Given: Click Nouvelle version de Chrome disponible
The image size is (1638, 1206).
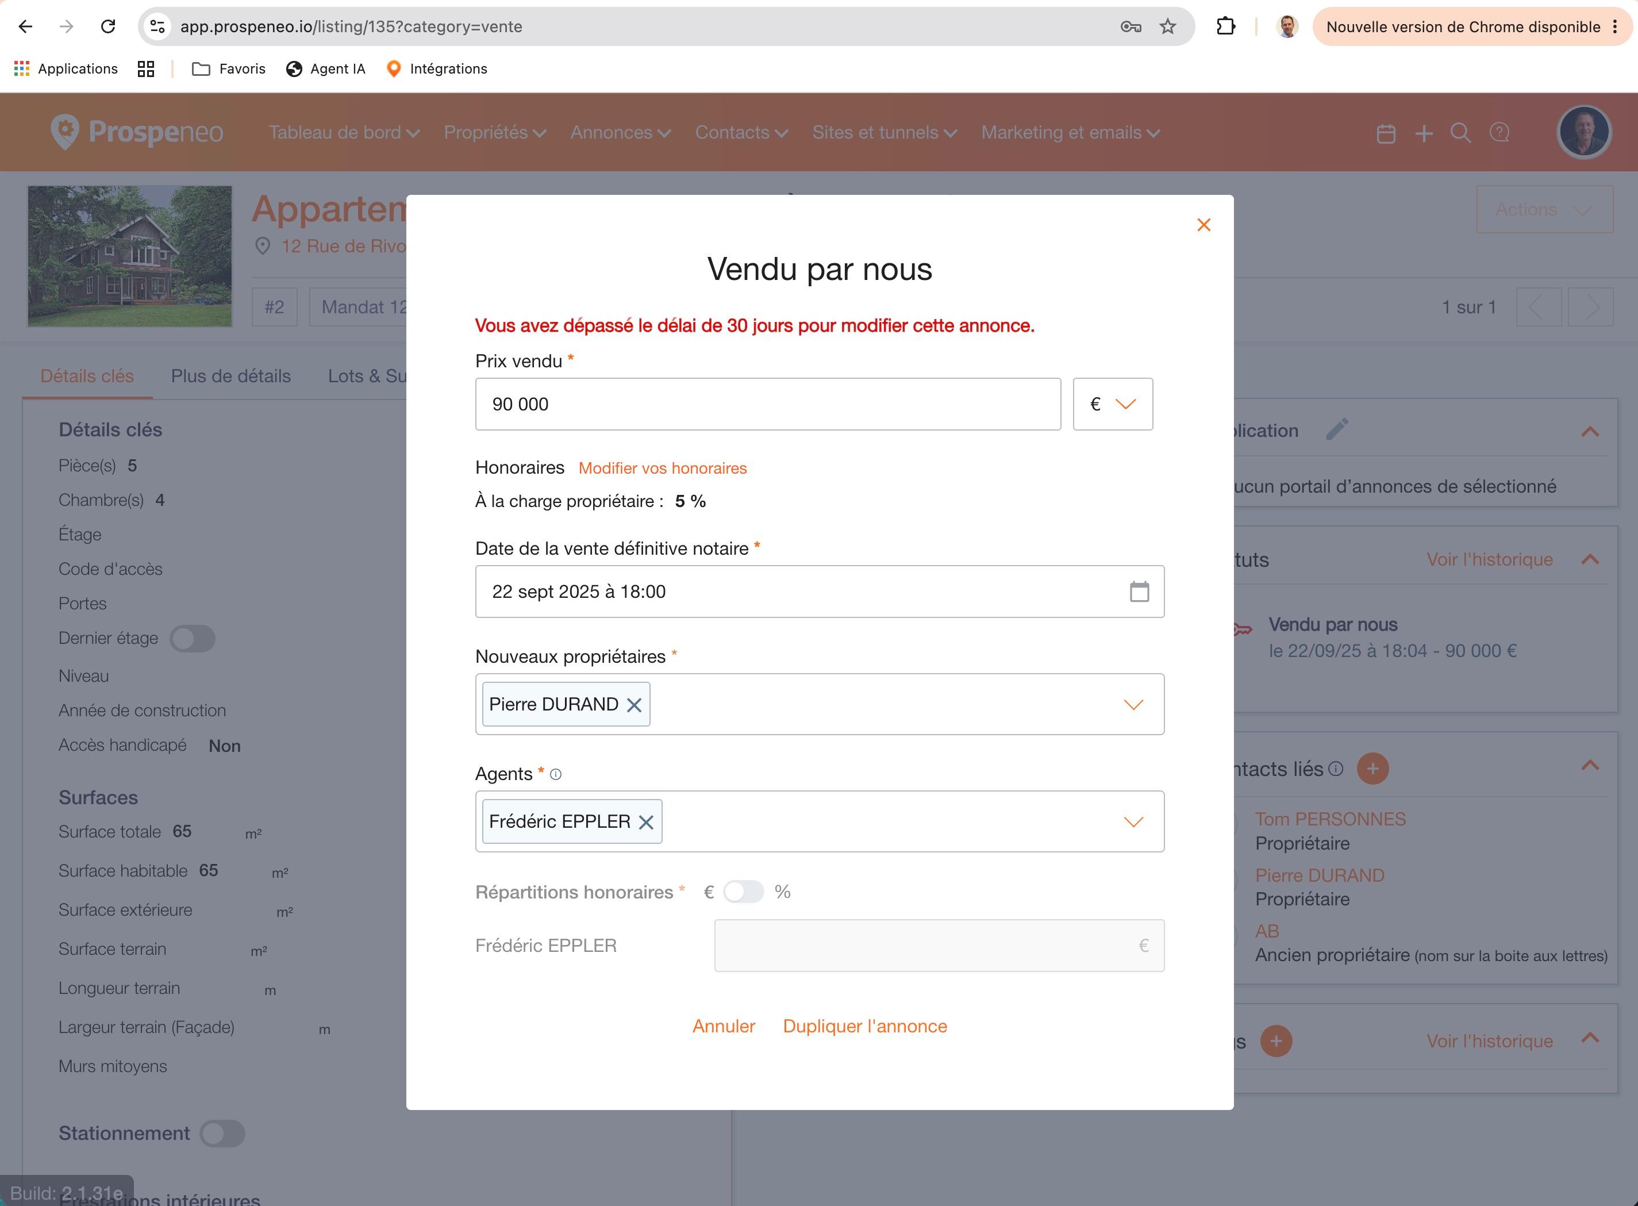Looking at the screenshot, I should click(1472, 27).
